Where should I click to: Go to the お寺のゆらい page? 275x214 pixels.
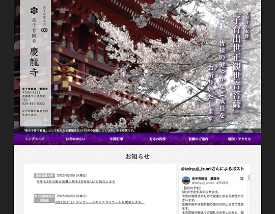(x=75, y=139)
